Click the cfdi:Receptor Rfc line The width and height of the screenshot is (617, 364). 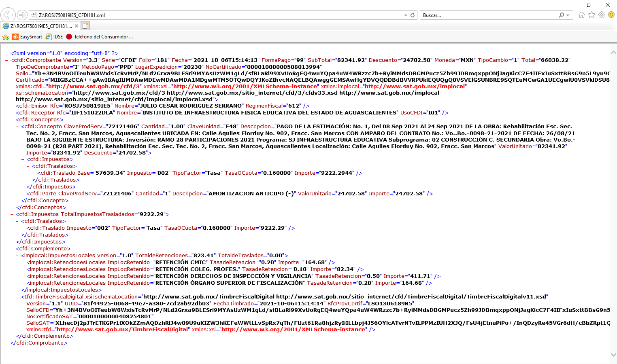[x=232, y=113]
